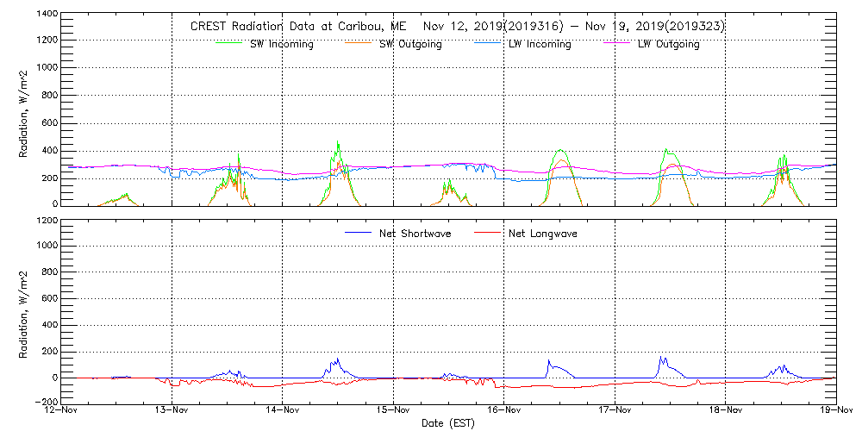The height and width of the screenshot is (431, 862).
Task: Select the Net Longwave legend label
Action: click(x=543, y=234)
